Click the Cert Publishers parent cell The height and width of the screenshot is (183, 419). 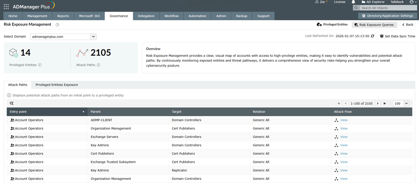[x=102, y=153]
